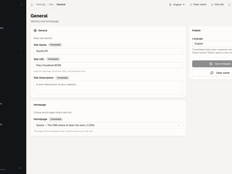
Task: Click the 'Identity and homepage' subtitle
Action: click(45, 21)
